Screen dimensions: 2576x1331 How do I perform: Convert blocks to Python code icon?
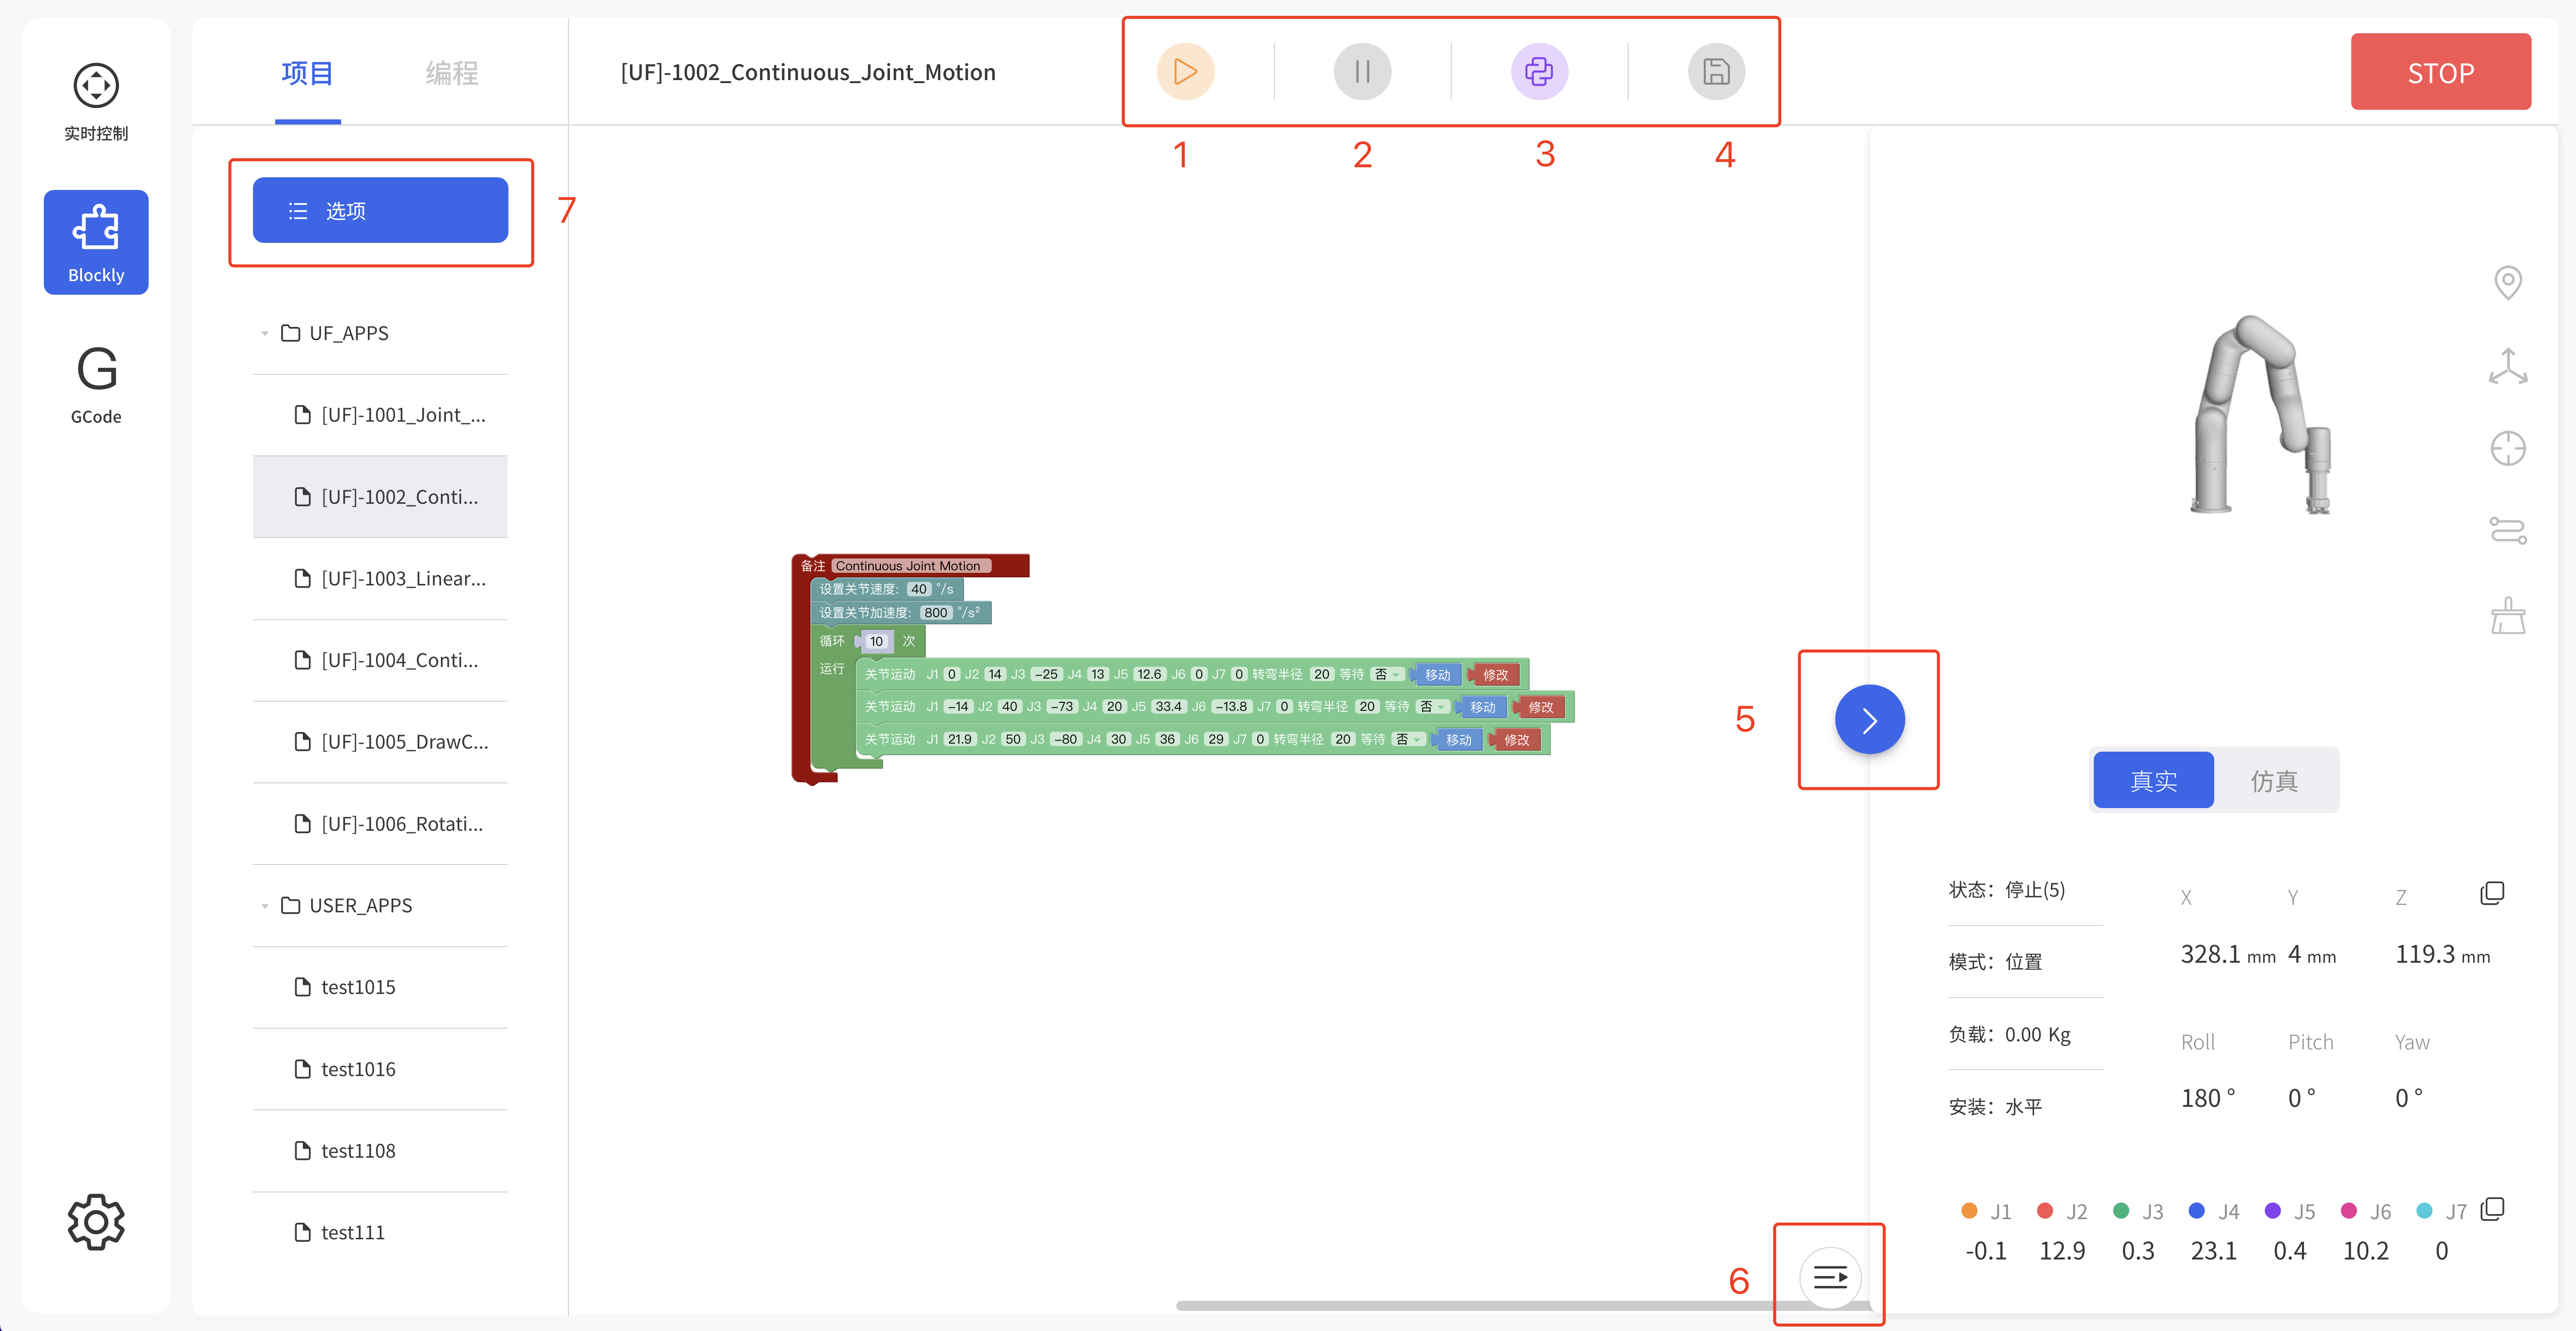(1539, 72)
